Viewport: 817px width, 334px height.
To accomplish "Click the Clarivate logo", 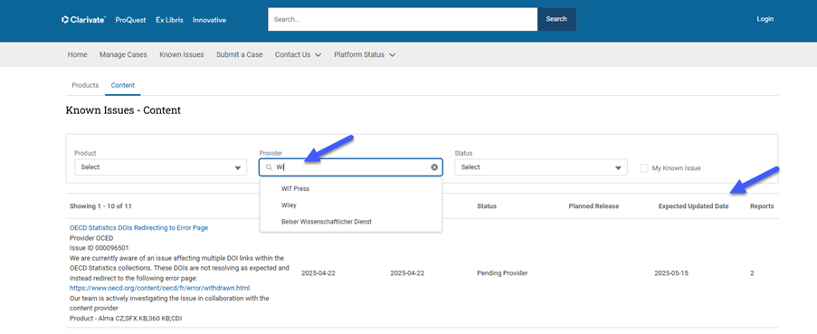I will point(84,20).
